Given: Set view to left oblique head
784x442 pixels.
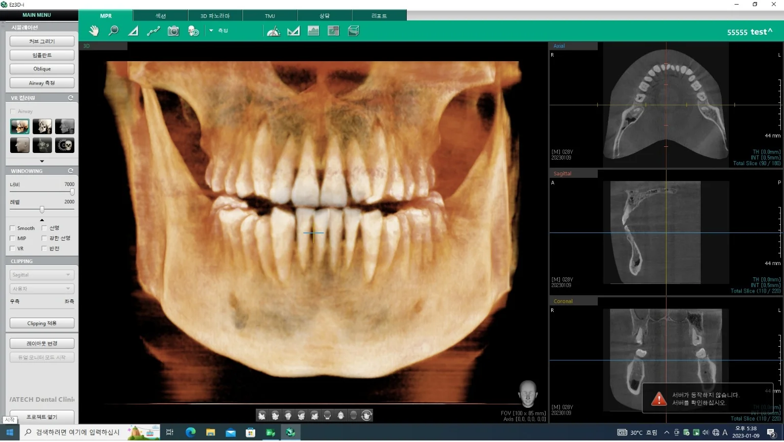Looking at the screenshot, I should pyautogui.click(x=301, y=415).
